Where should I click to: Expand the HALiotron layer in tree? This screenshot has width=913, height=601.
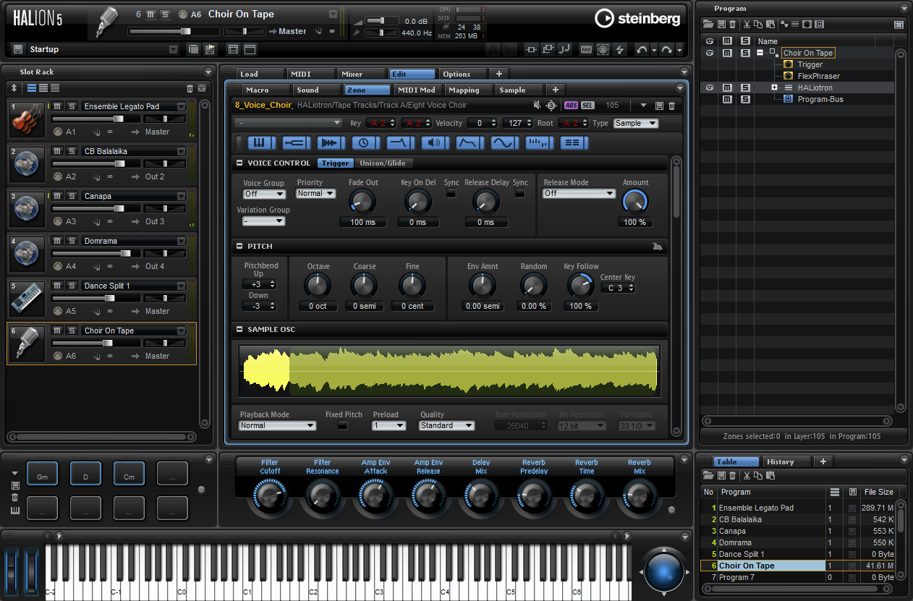pos(774,88)
